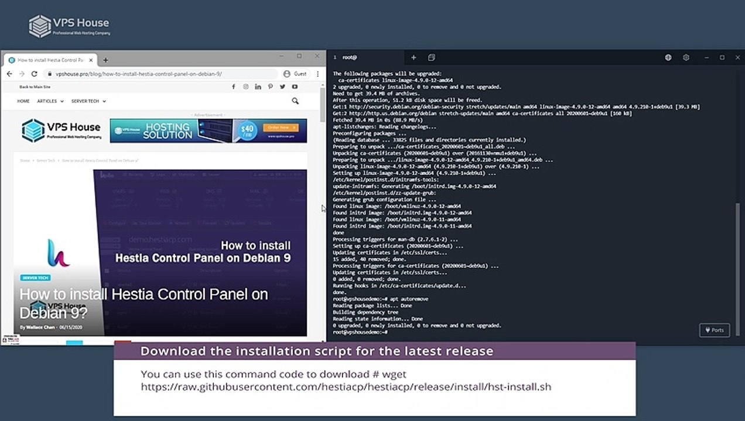
Task: Click the address bar URL field
Action: click(x=161, y=74)
